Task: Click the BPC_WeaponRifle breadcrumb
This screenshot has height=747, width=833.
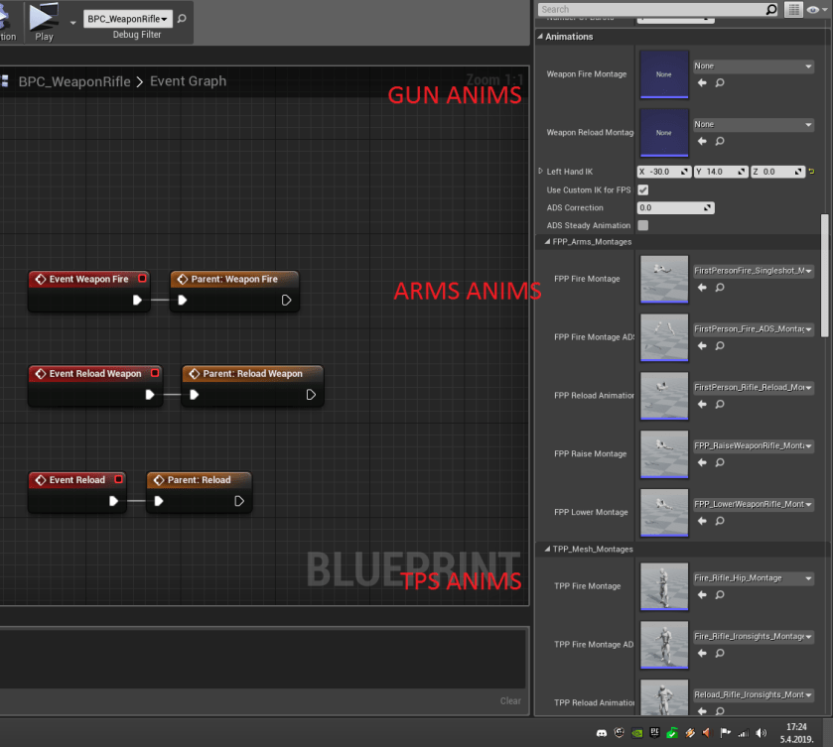Action: click(74, 81)
